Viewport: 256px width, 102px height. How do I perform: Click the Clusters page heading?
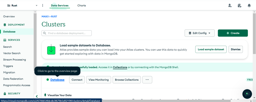click(53, 24)
